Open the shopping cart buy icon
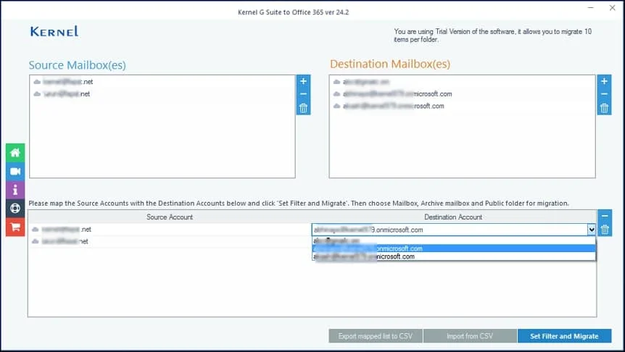 (15, 227)
